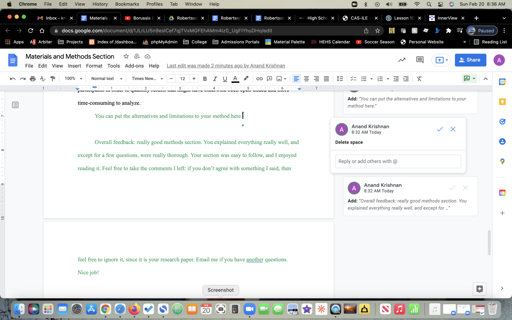Open the zoom level dropdown showing 100%
Image resolution: width=512 pixels, height=320 pixels.
point(74,79)
